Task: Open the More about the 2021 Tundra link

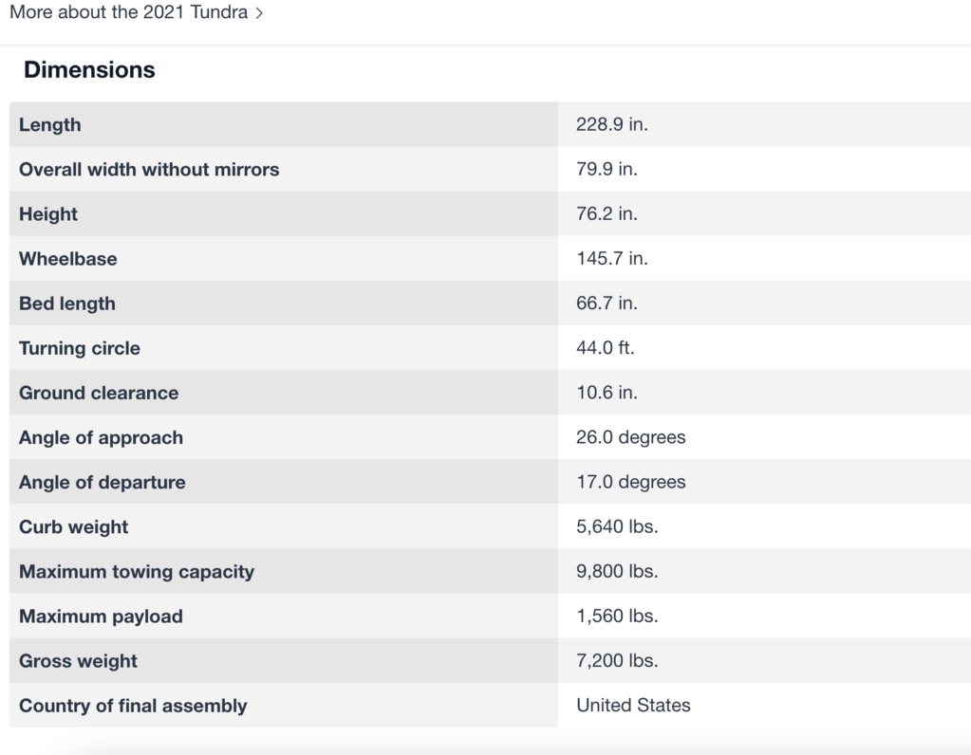Action: (x=128, y=14)
